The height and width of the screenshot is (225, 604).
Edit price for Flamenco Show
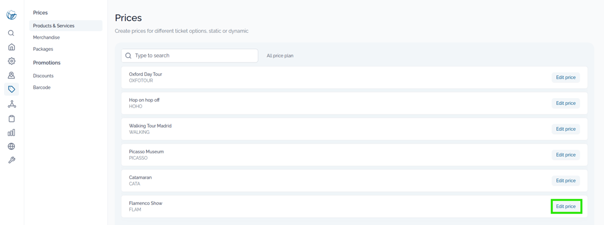[x=566, y=207]
